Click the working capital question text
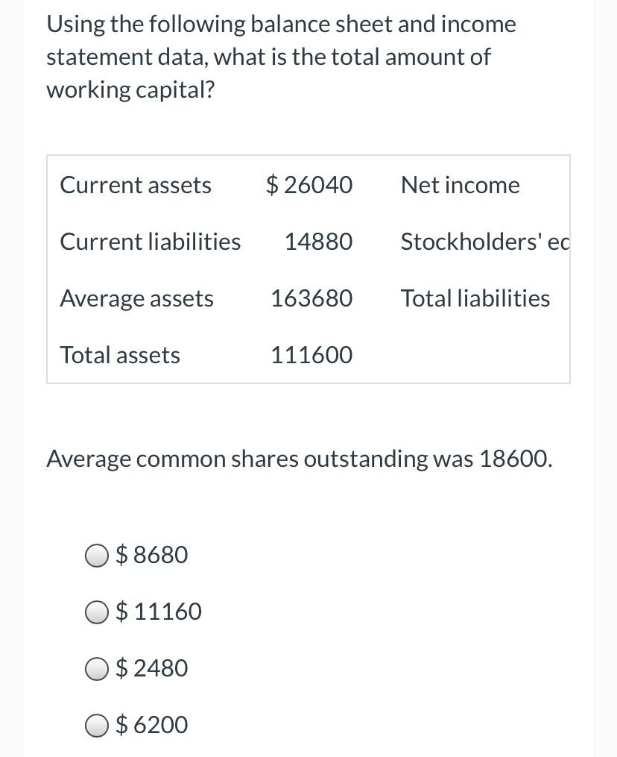The width and height of the screenshot is (617, 757). (x=281, y=57)
